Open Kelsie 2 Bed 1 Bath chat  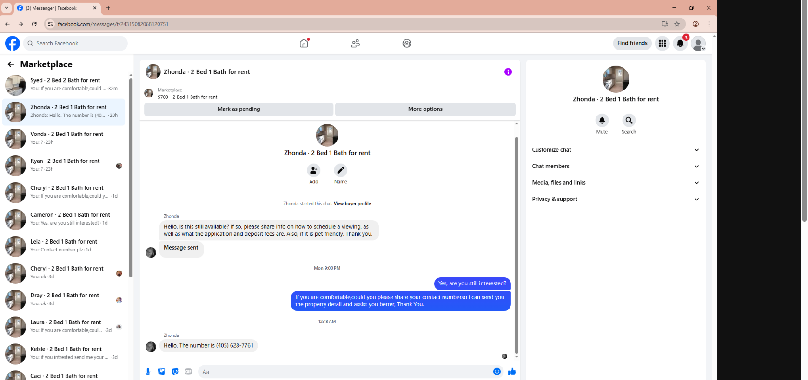tap(64, 354)
